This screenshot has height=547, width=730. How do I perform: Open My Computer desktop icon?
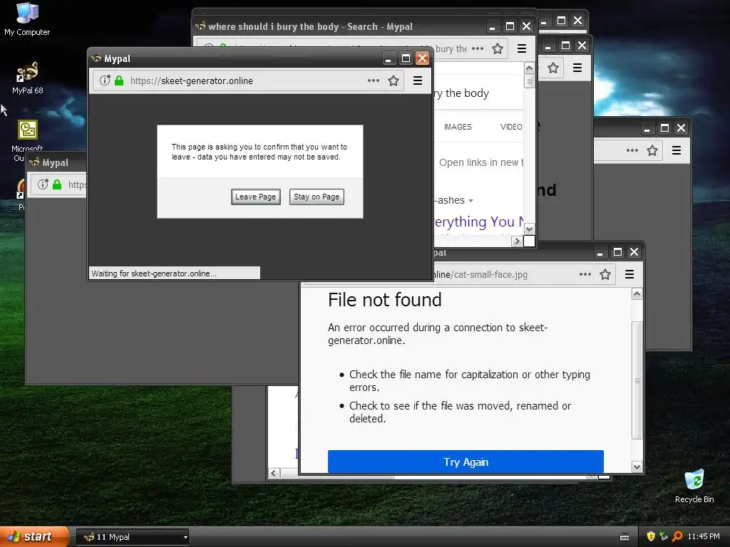27,19
